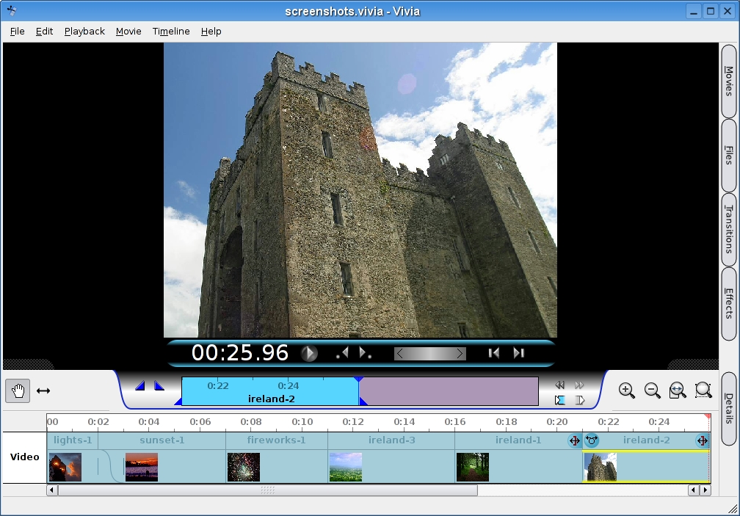This screenshot has width=740, height=516.
Task: Open the Edit menu
Action: [x=44, y=31]
